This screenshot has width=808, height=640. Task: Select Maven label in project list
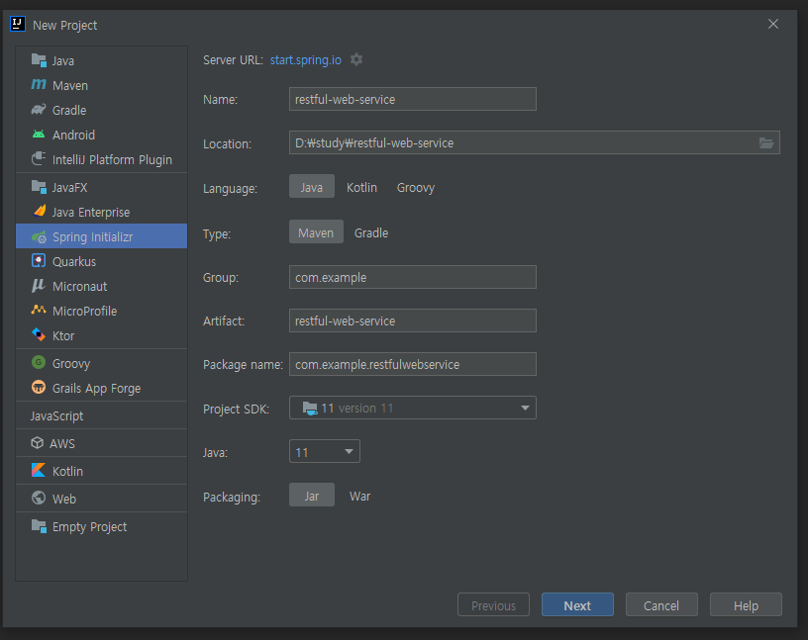70,85
